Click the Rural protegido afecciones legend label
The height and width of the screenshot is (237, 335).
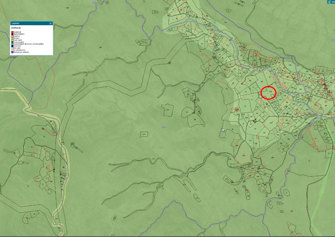click(x=28, y=44)
